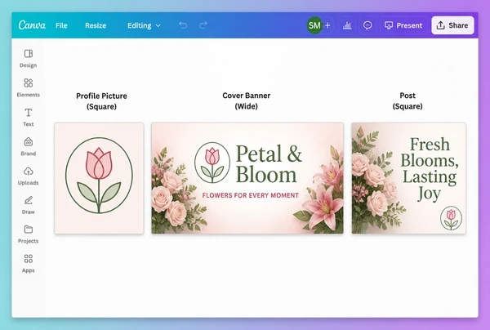Open the Design sidebar panel
Image resolution: width=490 pixels, height=330 pixels.
point(28,59)
